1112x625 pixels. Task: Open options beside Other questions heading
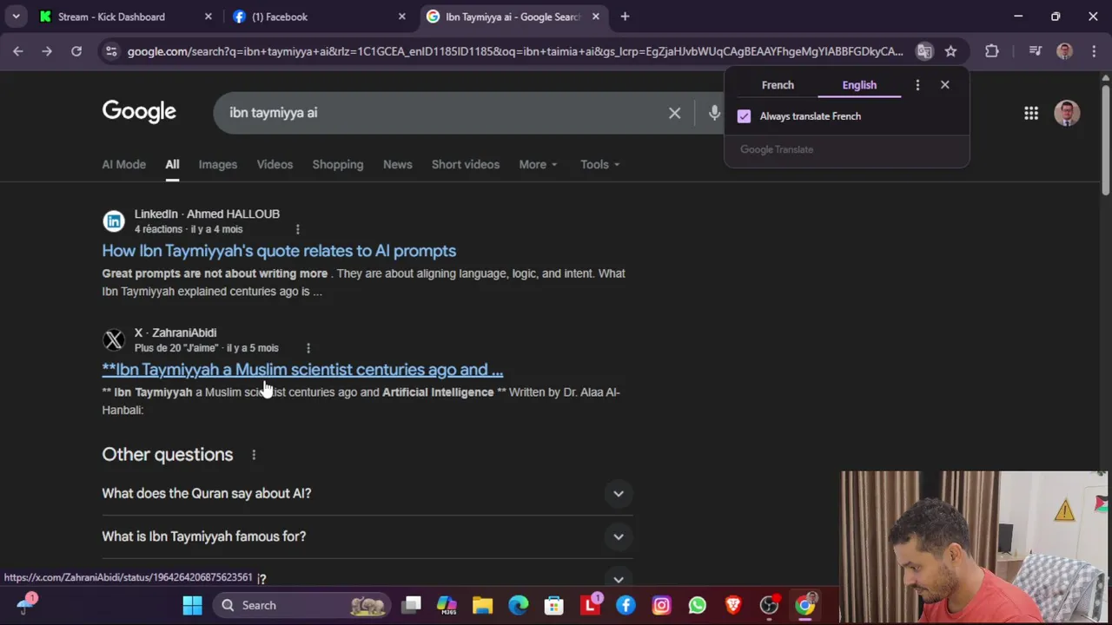pyautogui.click(x=254, y=455)
